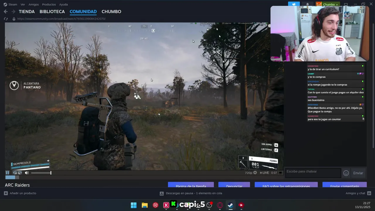Open the Ayuda menu
375x211 pixels.
point(64,4)
